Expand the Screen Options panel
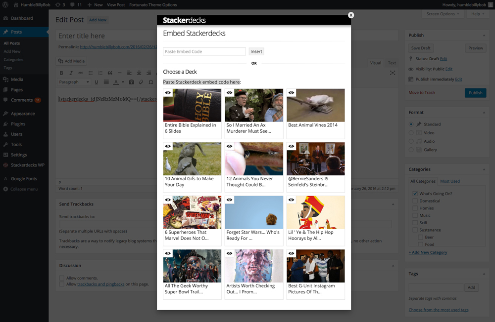This screenshot has height=322, width=495. 443,14
